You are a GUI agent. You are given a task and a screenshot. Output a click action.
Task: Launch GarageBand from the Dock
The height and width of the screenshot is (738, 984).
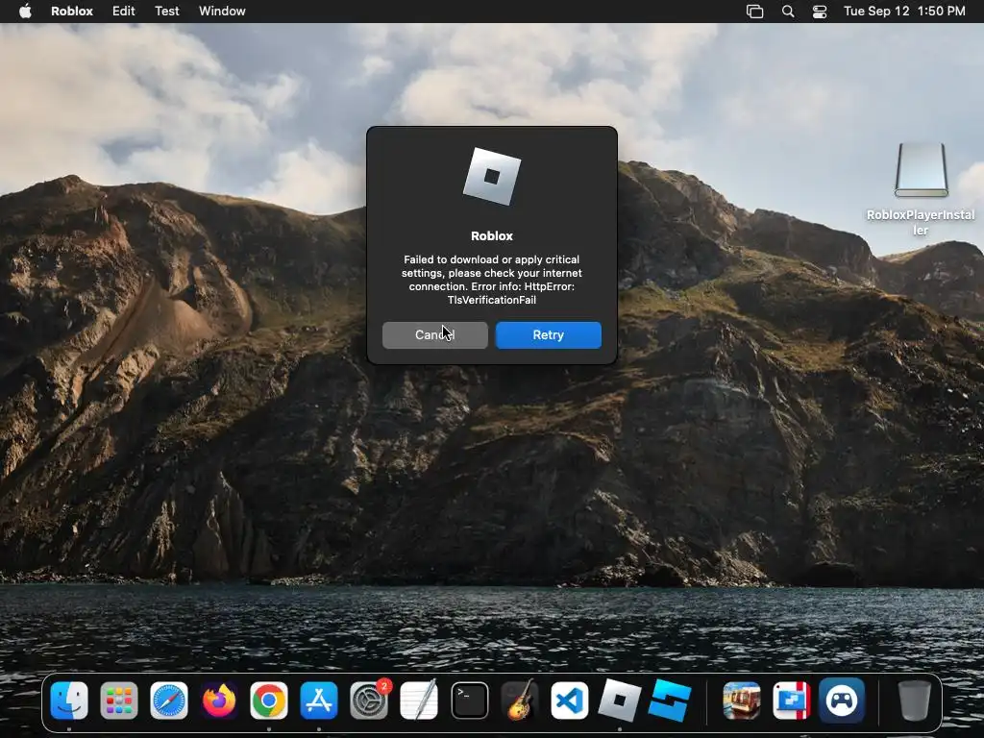520,701
